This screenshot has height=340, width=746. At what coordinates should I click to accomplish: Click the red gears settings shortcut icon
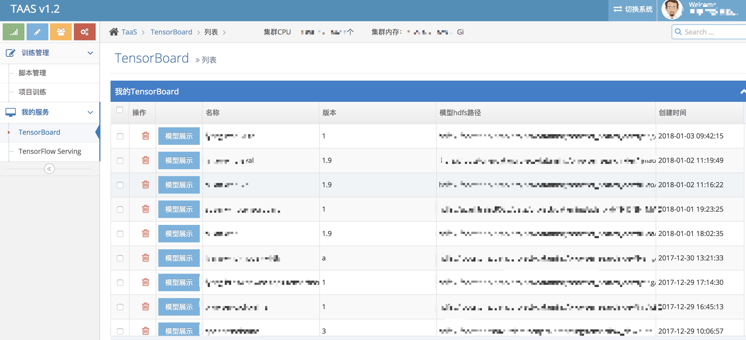click(x=84, y=32)
